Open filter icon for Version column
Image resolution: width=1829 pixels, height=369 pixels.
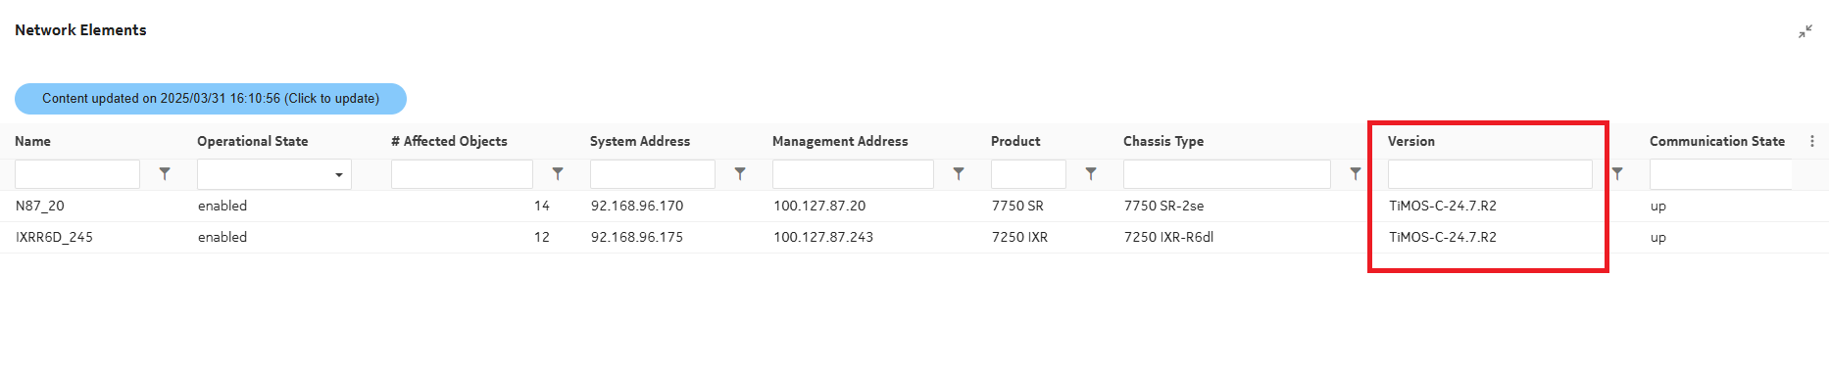coord(1617,173)
